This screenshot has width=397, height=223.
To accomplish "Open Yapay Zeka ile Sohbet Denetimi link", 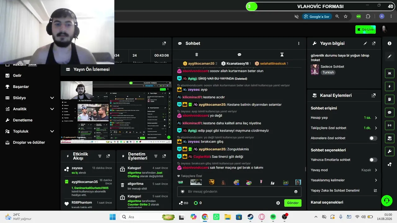I will 344,190.
